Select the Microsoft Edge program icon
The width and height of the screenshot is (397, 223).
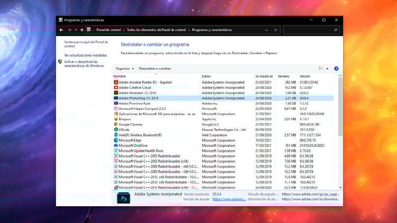(116, 140)
